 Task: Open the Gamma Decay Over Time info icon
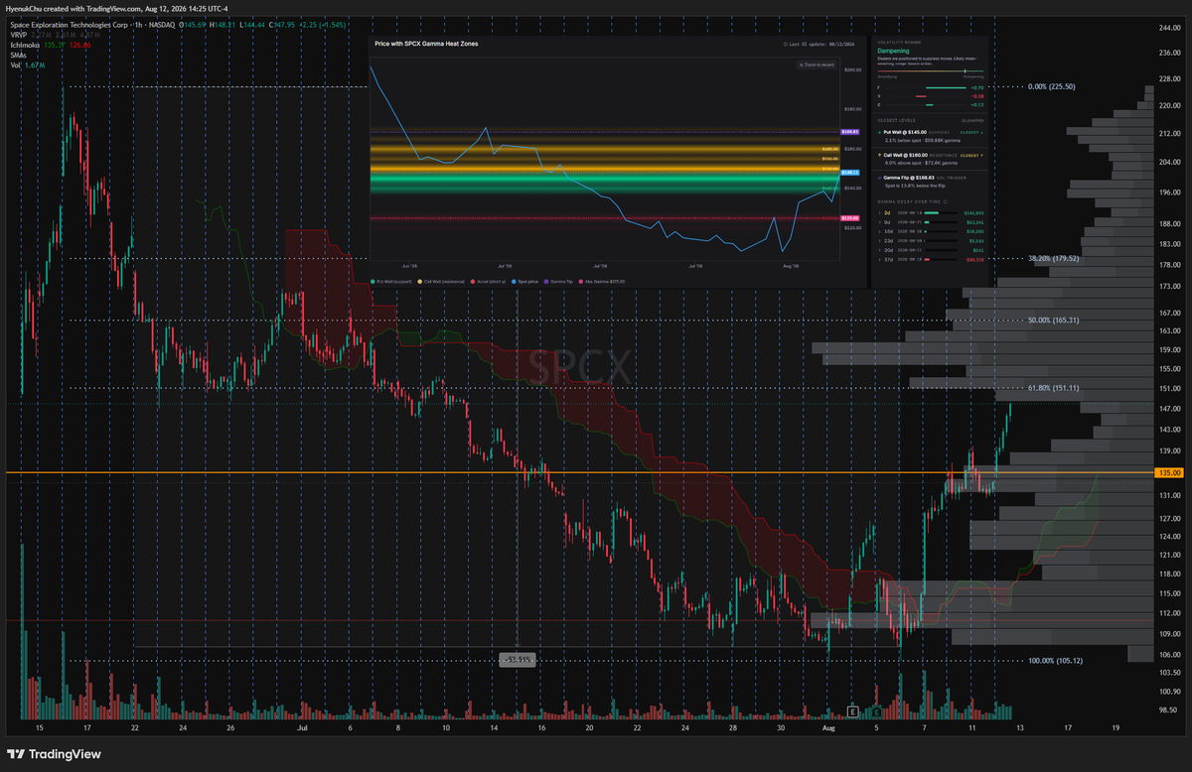point(946,201)
